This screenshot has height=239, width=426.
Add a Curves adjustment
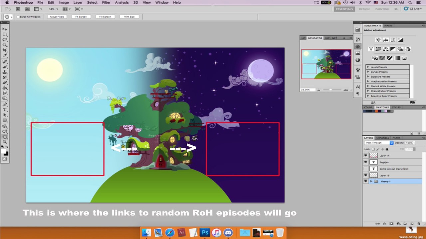pyautogui.click(x=393, y=40)
